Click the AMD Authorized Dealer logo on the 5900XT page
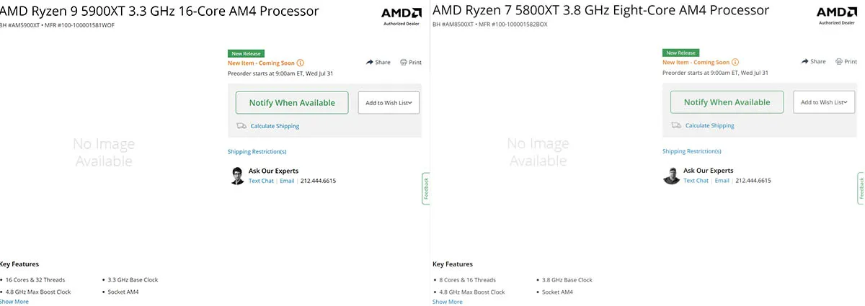The width and height of the screenshot is (865, 306). [x=402, y=15]
